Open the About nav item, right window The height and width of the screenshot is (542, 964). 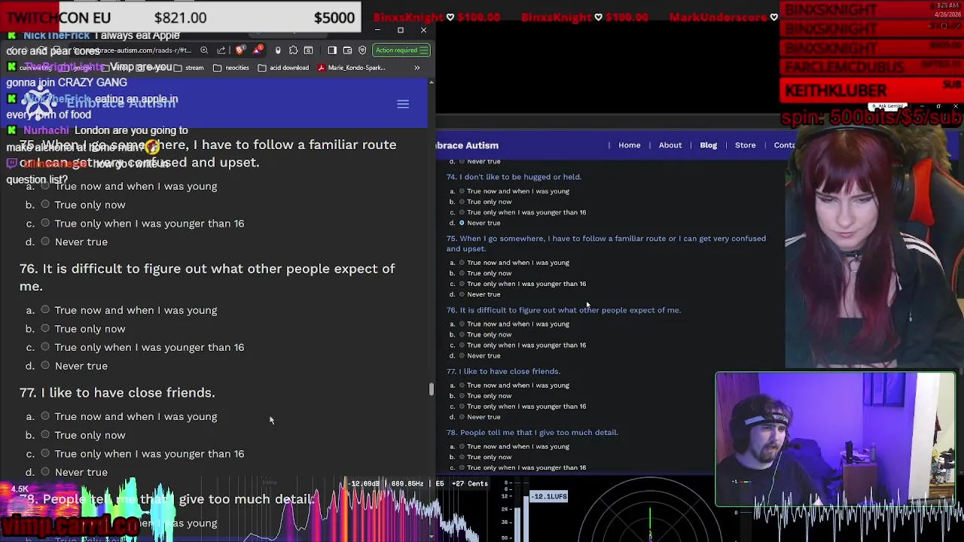(x=670, y=145)
